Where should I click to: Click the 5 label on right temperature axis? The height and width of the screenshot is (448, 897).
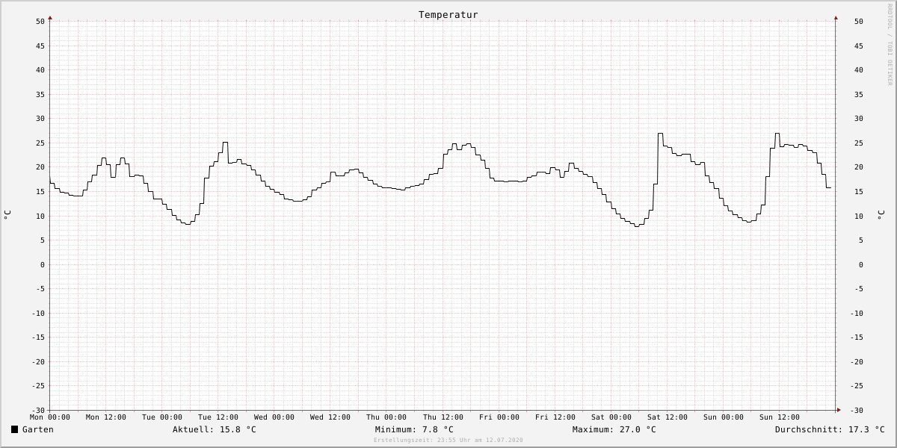pyautogui.click(x=860, y=240)
